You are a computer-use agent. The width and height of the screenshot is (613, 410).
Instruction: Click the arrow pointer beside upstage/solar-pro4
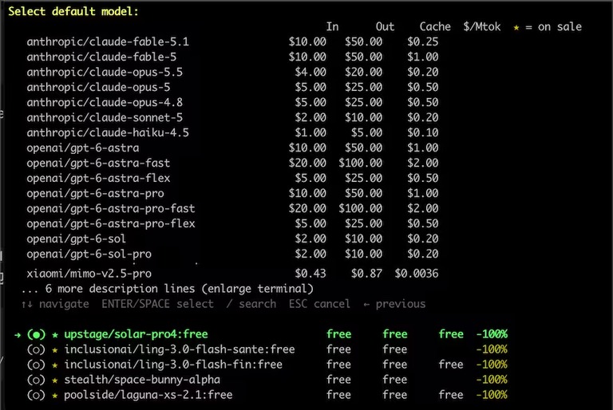(18, 335)
